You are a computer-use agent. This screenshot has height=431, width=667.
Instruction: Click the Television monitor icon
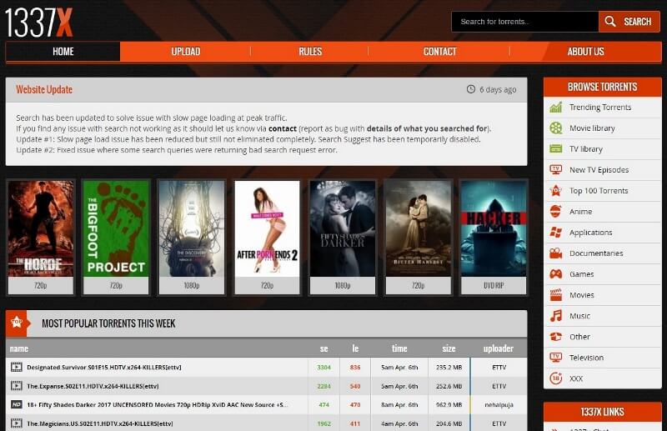tap(555, 358)
